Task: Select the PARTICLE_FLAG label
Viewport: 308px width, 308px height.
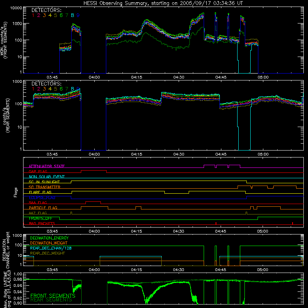Action: click(x=43, y=208)
